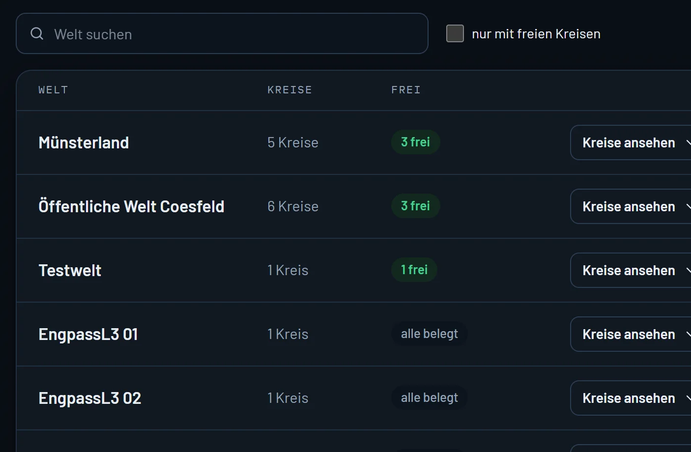691x452 pixels.
Task: Expand Kreise ansehen for Münsterland
Action: (x=631, y=142)
